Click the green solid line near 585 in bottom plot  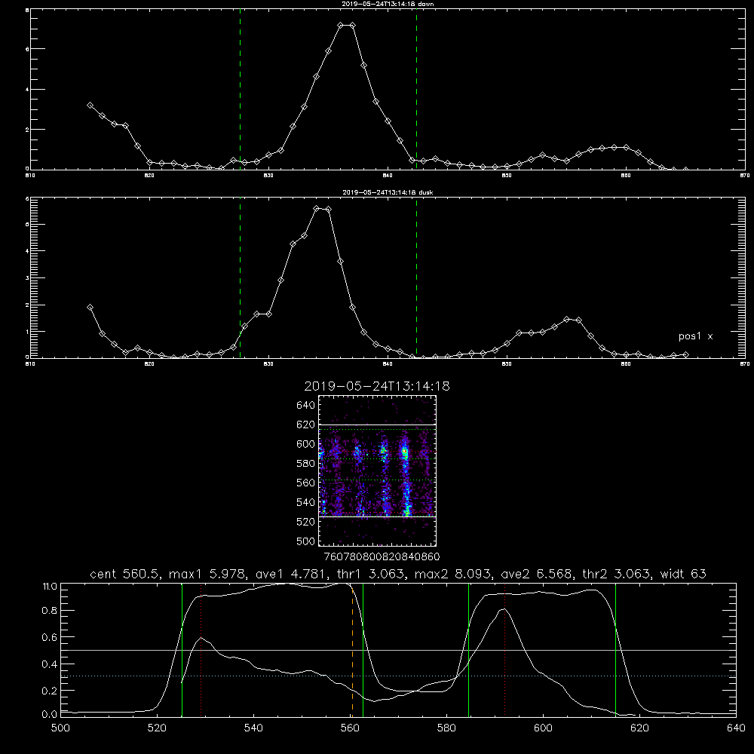(469, 650)
